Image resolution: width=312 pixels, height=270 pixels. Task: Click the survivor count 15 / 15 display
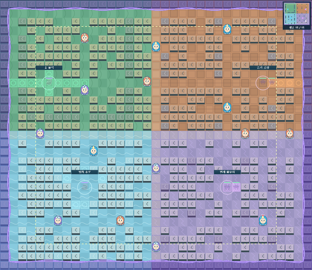click(x=297, y=27)
